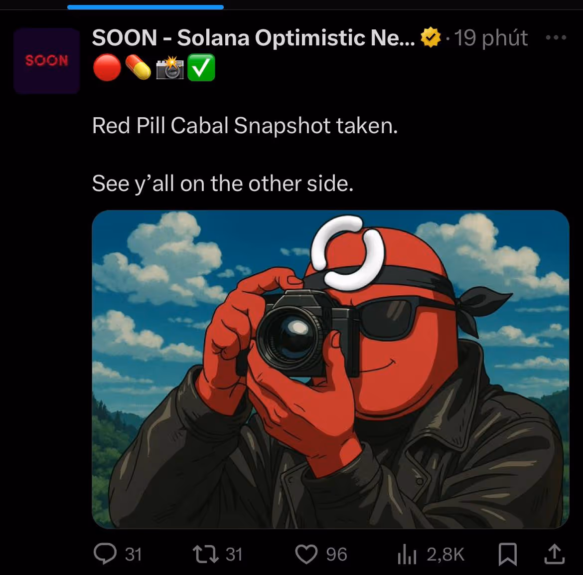Click the gold verified badge

(430, 37)
